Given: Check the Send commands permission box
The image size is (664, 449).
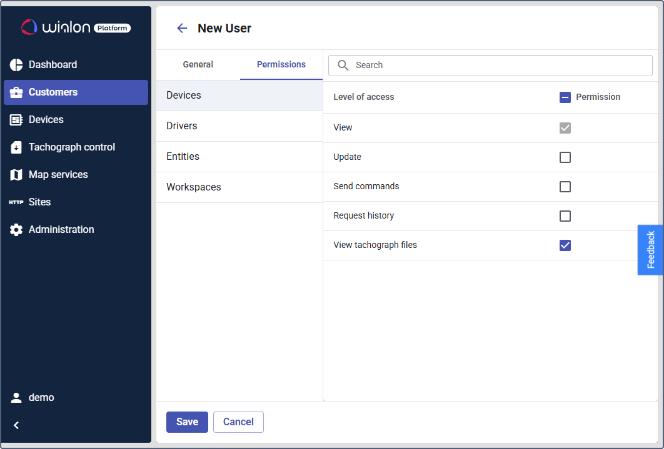Looking at the screenshot, I should [x=565, y=187].
